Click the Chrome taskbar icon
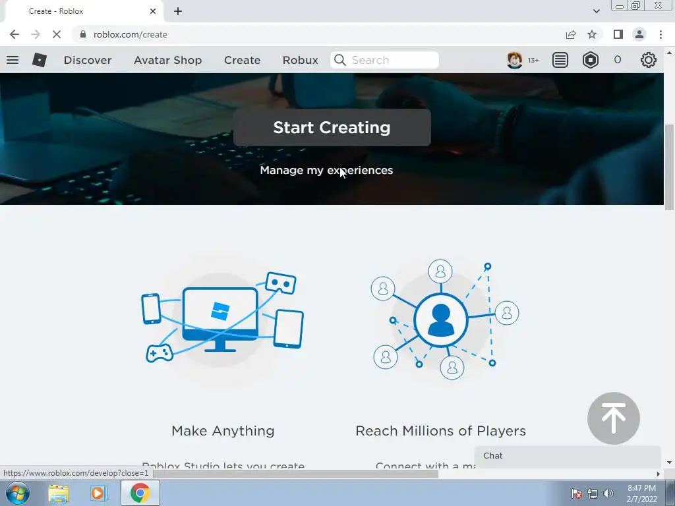The width and height of the screenshot is (675, 506). [140, 493]
